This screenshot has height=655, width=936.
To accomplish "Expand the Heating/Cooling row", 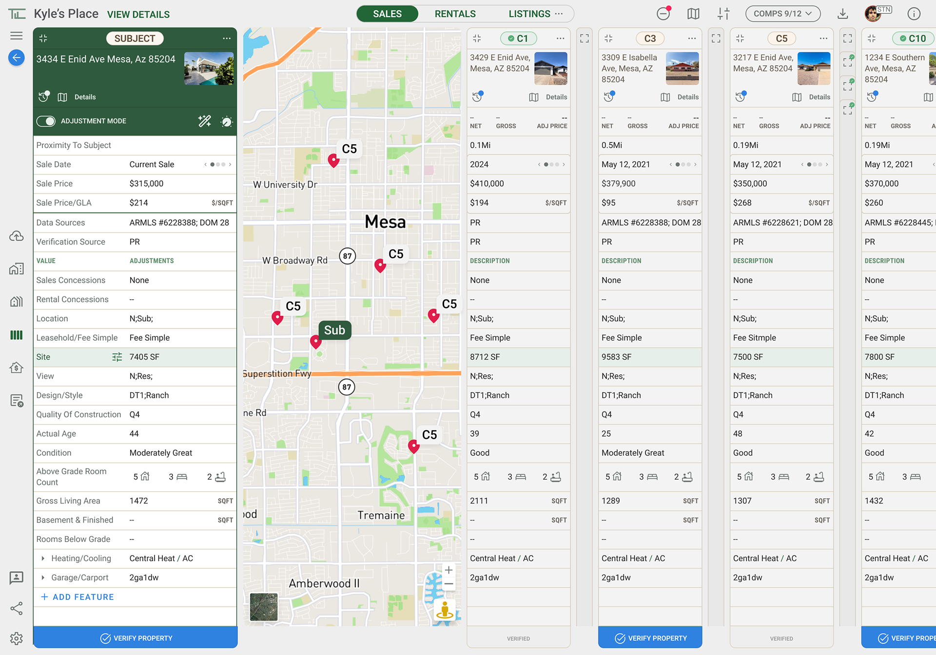I will tap(43, 559).
